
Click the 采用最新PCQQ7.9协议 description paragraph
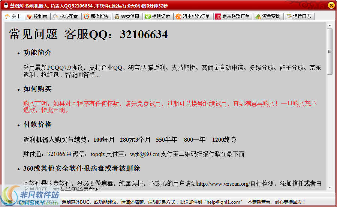pyautogui.click(x=172, y=71)
